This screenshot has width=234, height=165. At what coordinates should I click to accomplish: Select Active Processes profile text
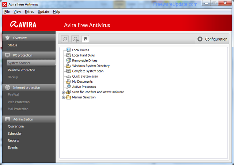click(x=84, y=87)
